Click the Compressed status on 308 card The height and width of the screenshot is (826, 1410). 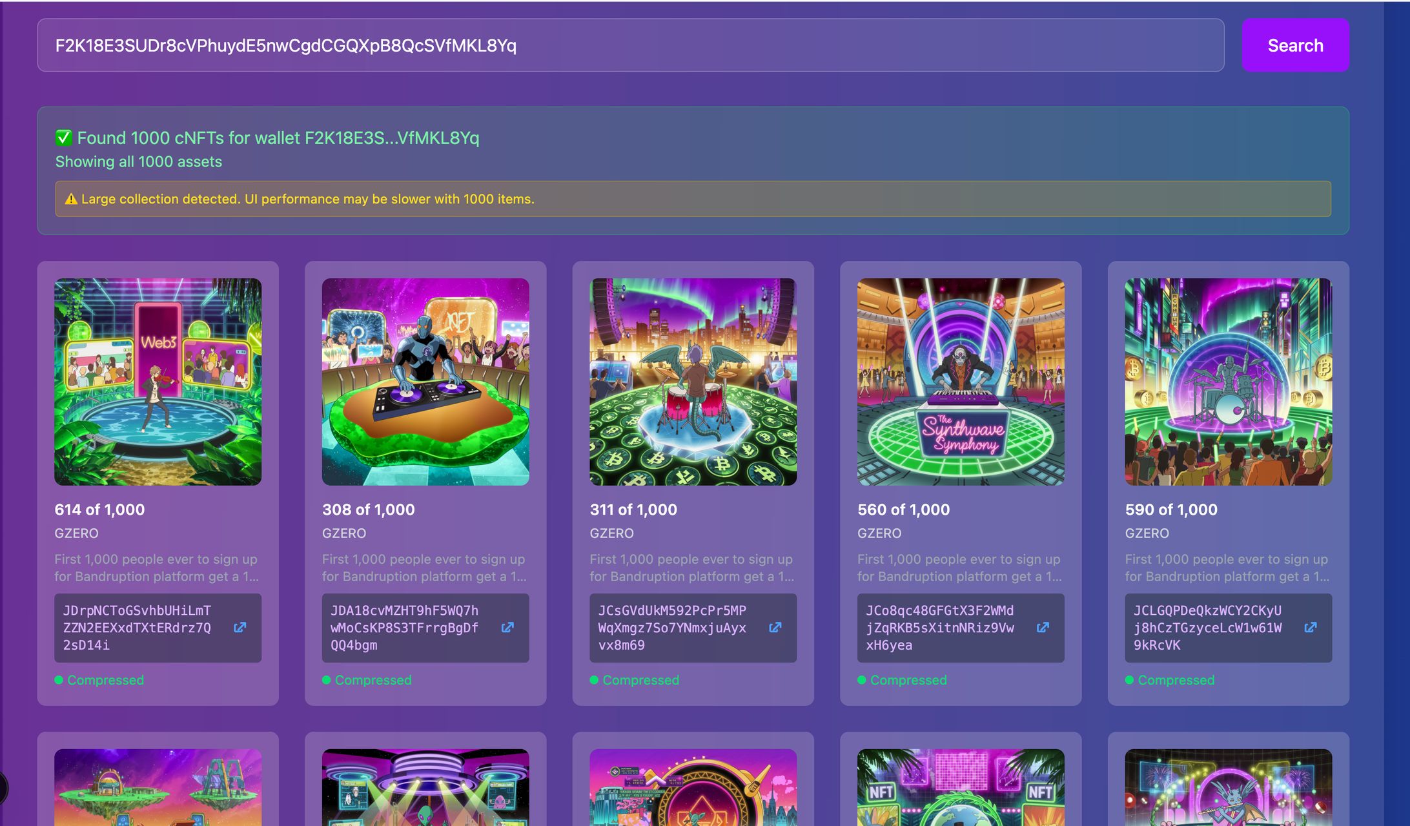pyautogui.click(x=373, y=680)
